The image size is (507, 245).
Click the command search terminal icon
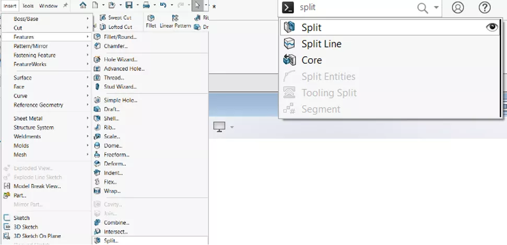point(288,7)
